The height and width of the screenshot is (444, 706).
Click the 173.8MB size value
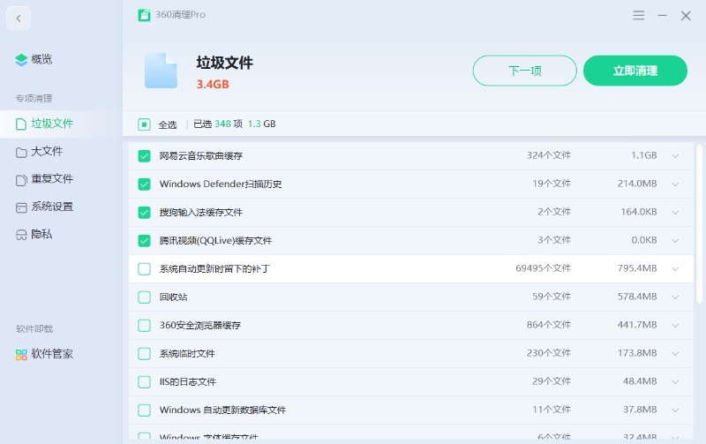(637, 353)
